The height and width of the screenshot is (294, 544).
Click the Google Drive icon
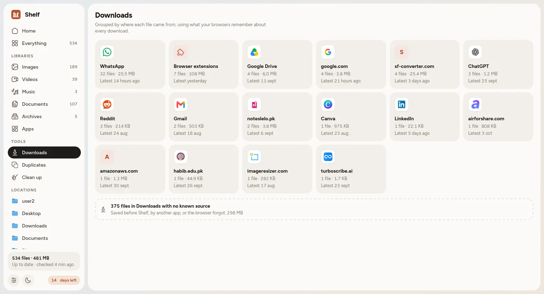coord(254,52)
